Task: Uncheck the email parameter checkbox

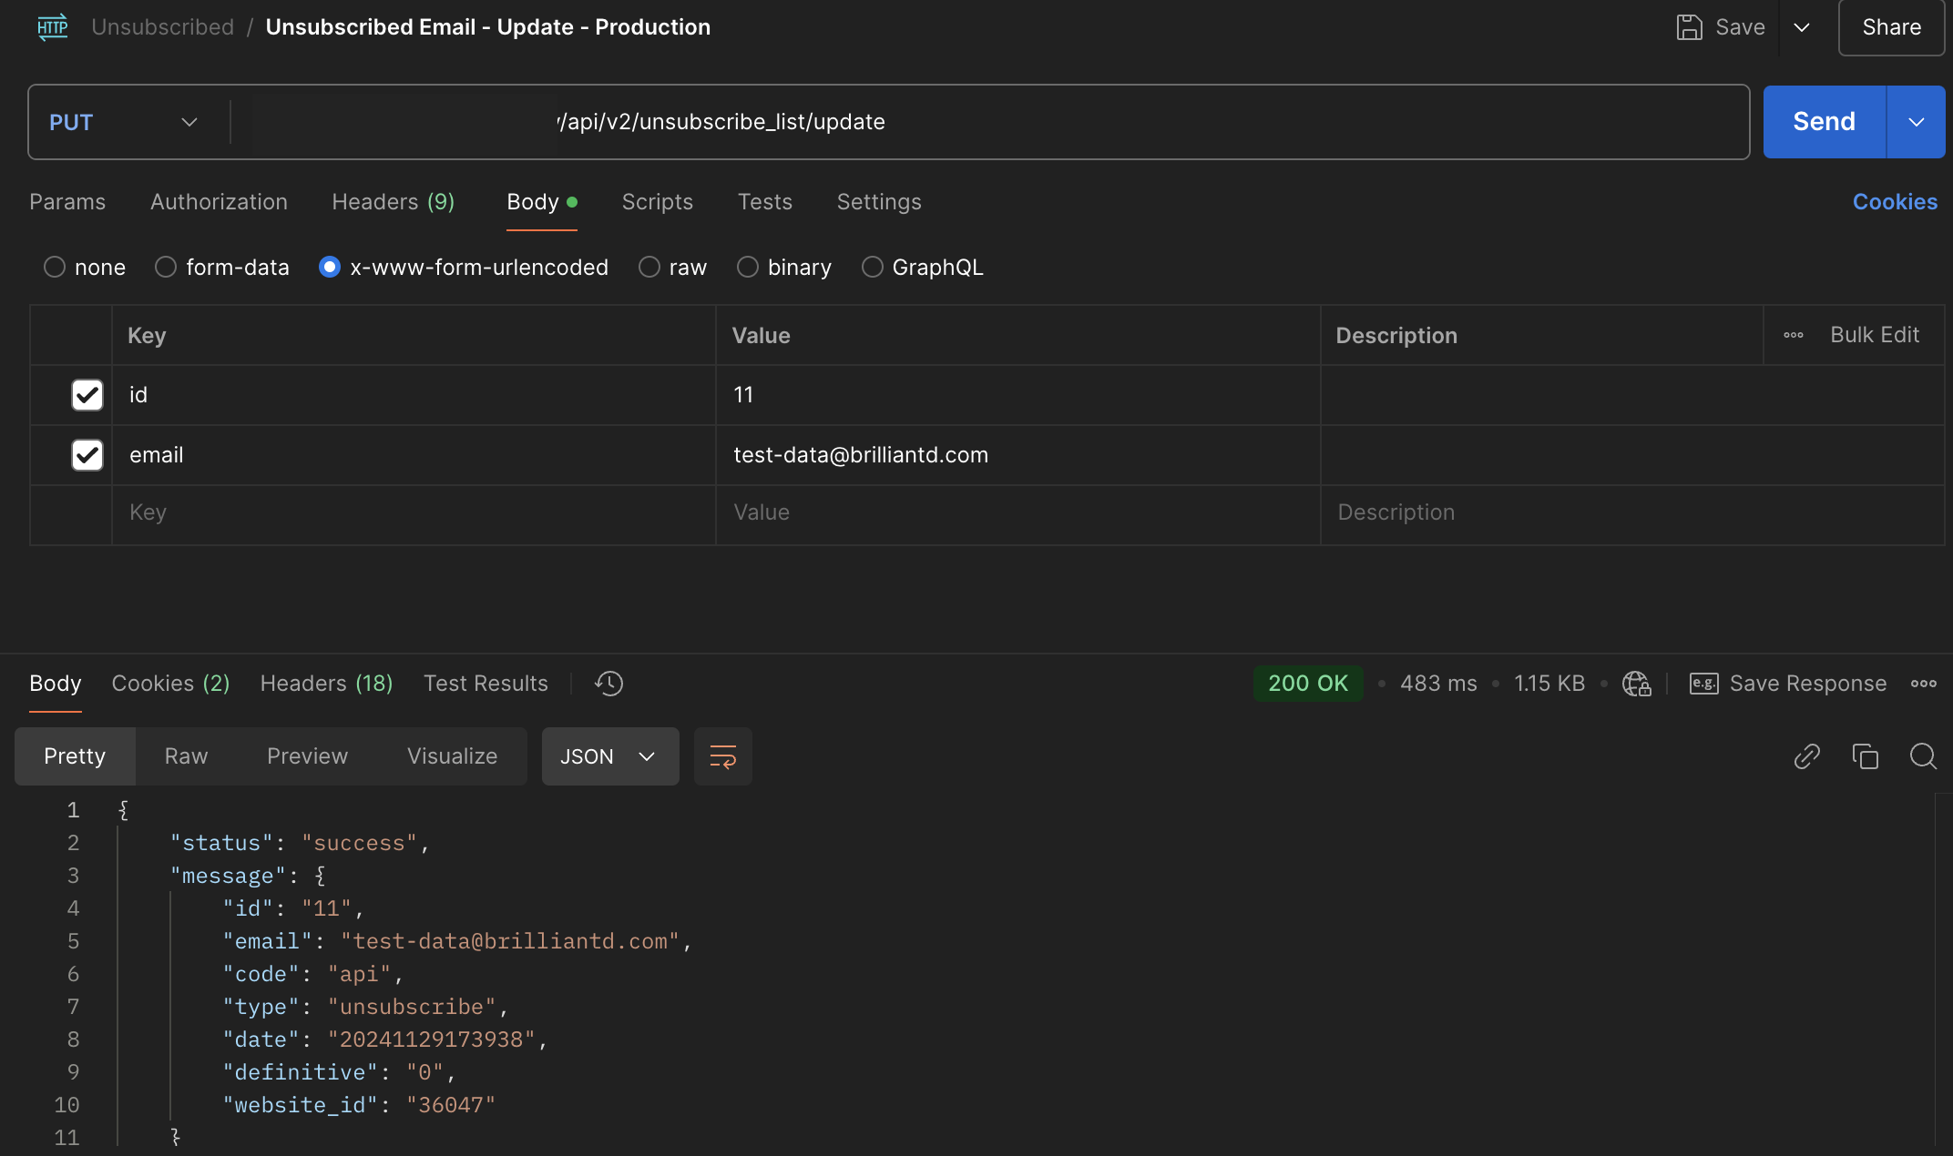Action: pyautogui.click(x=87, y=455)
